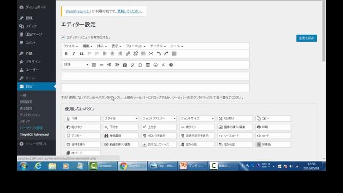
Task: Click the text color A icon
Action: (163, 65)
